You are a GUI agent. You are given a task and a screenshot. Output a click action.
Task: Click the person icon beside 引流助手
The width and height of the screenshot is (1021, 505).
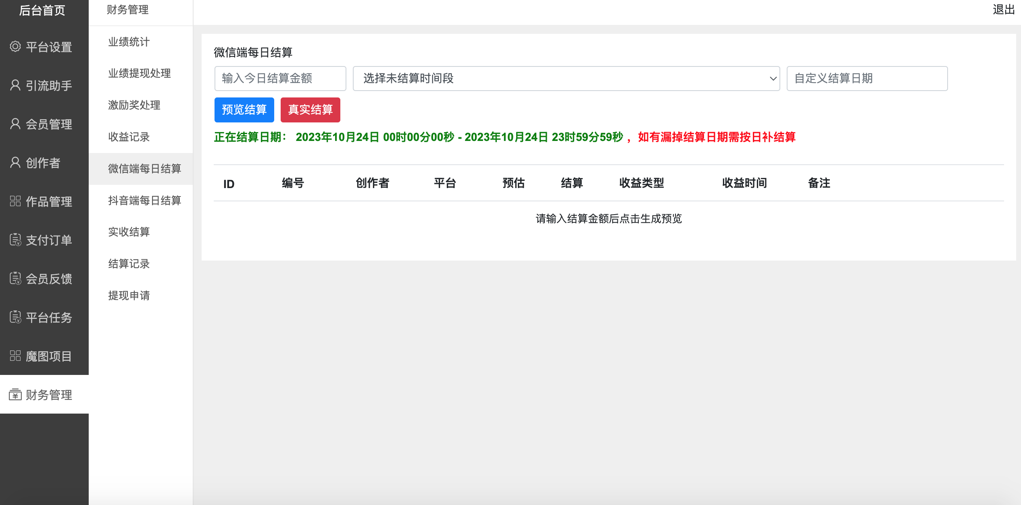[15, 85]
